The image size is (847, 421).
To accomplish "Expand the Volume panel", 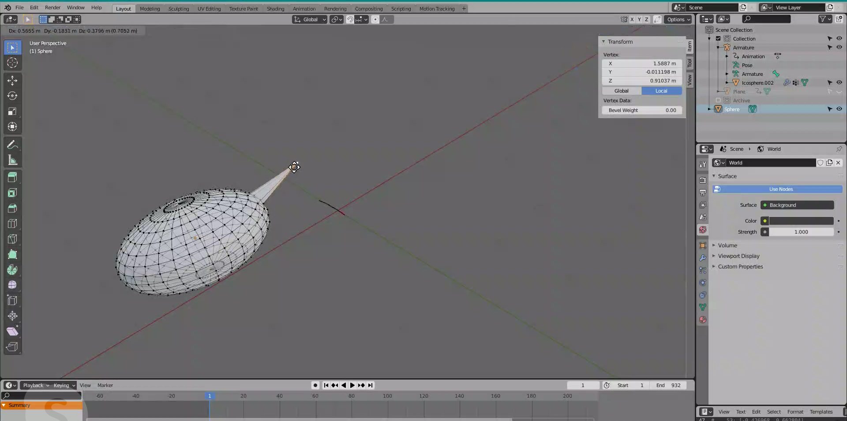I will pyautogui.click(x=727, y=246).
